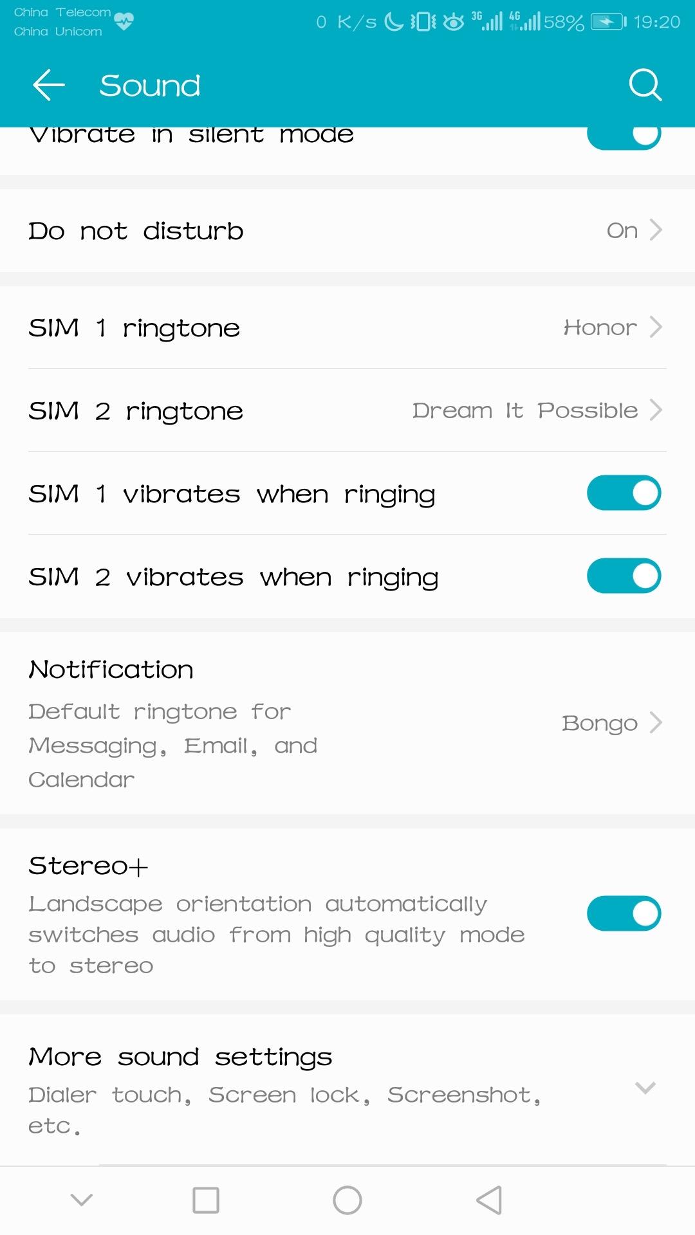Expand More sound settings chevron
The width and height of the screenshot is (695, 1235).
[645, 1088]
